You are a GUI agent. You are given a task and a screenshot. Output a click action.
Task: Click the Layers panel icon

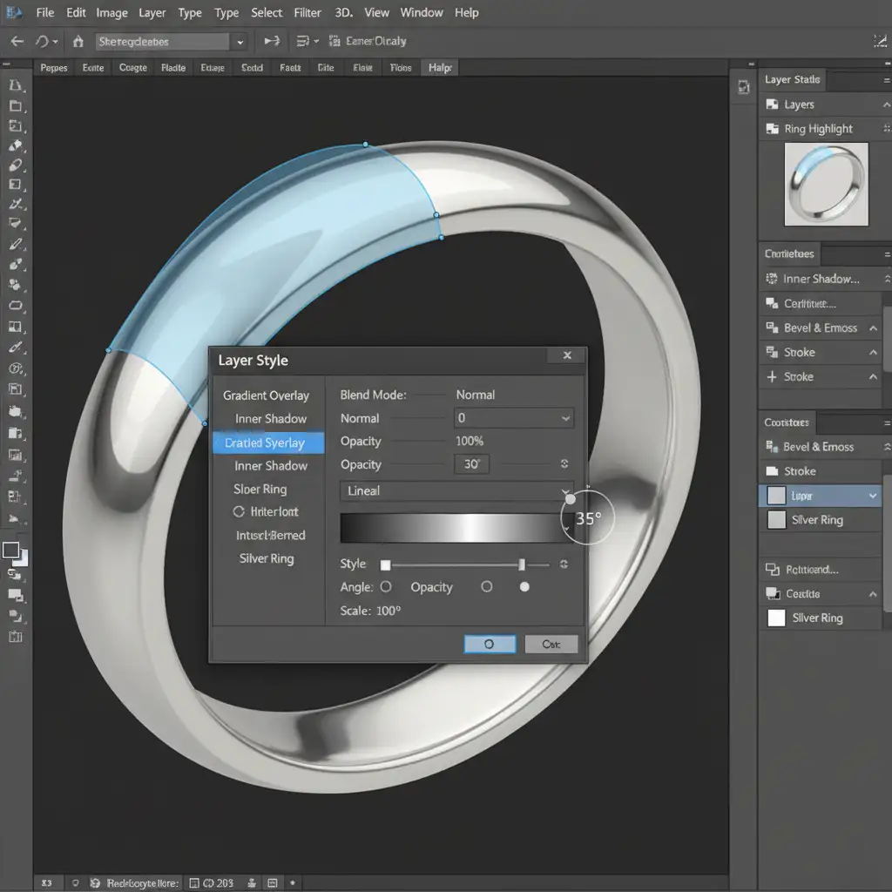(771, 105)
